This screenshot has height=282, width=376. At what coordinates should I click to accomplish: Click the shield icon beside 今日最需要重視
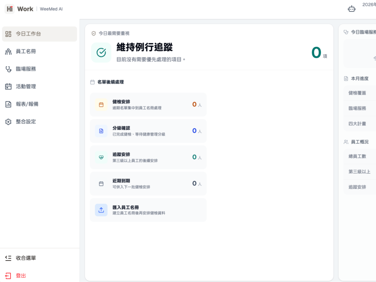click(x=94, y=33)
